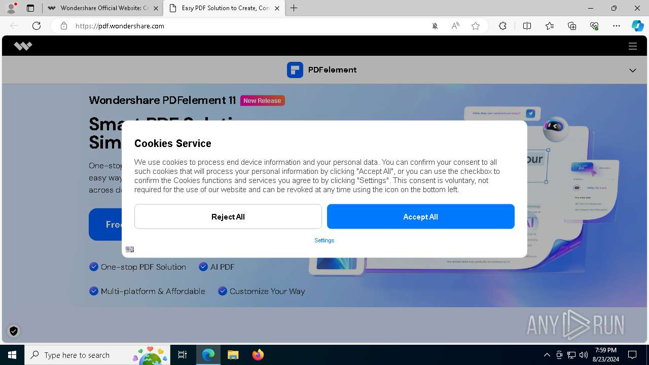649x365 pixels.
Task: Show hidden system tray icons
Action: pyautogui.click(x=547, y=355)
